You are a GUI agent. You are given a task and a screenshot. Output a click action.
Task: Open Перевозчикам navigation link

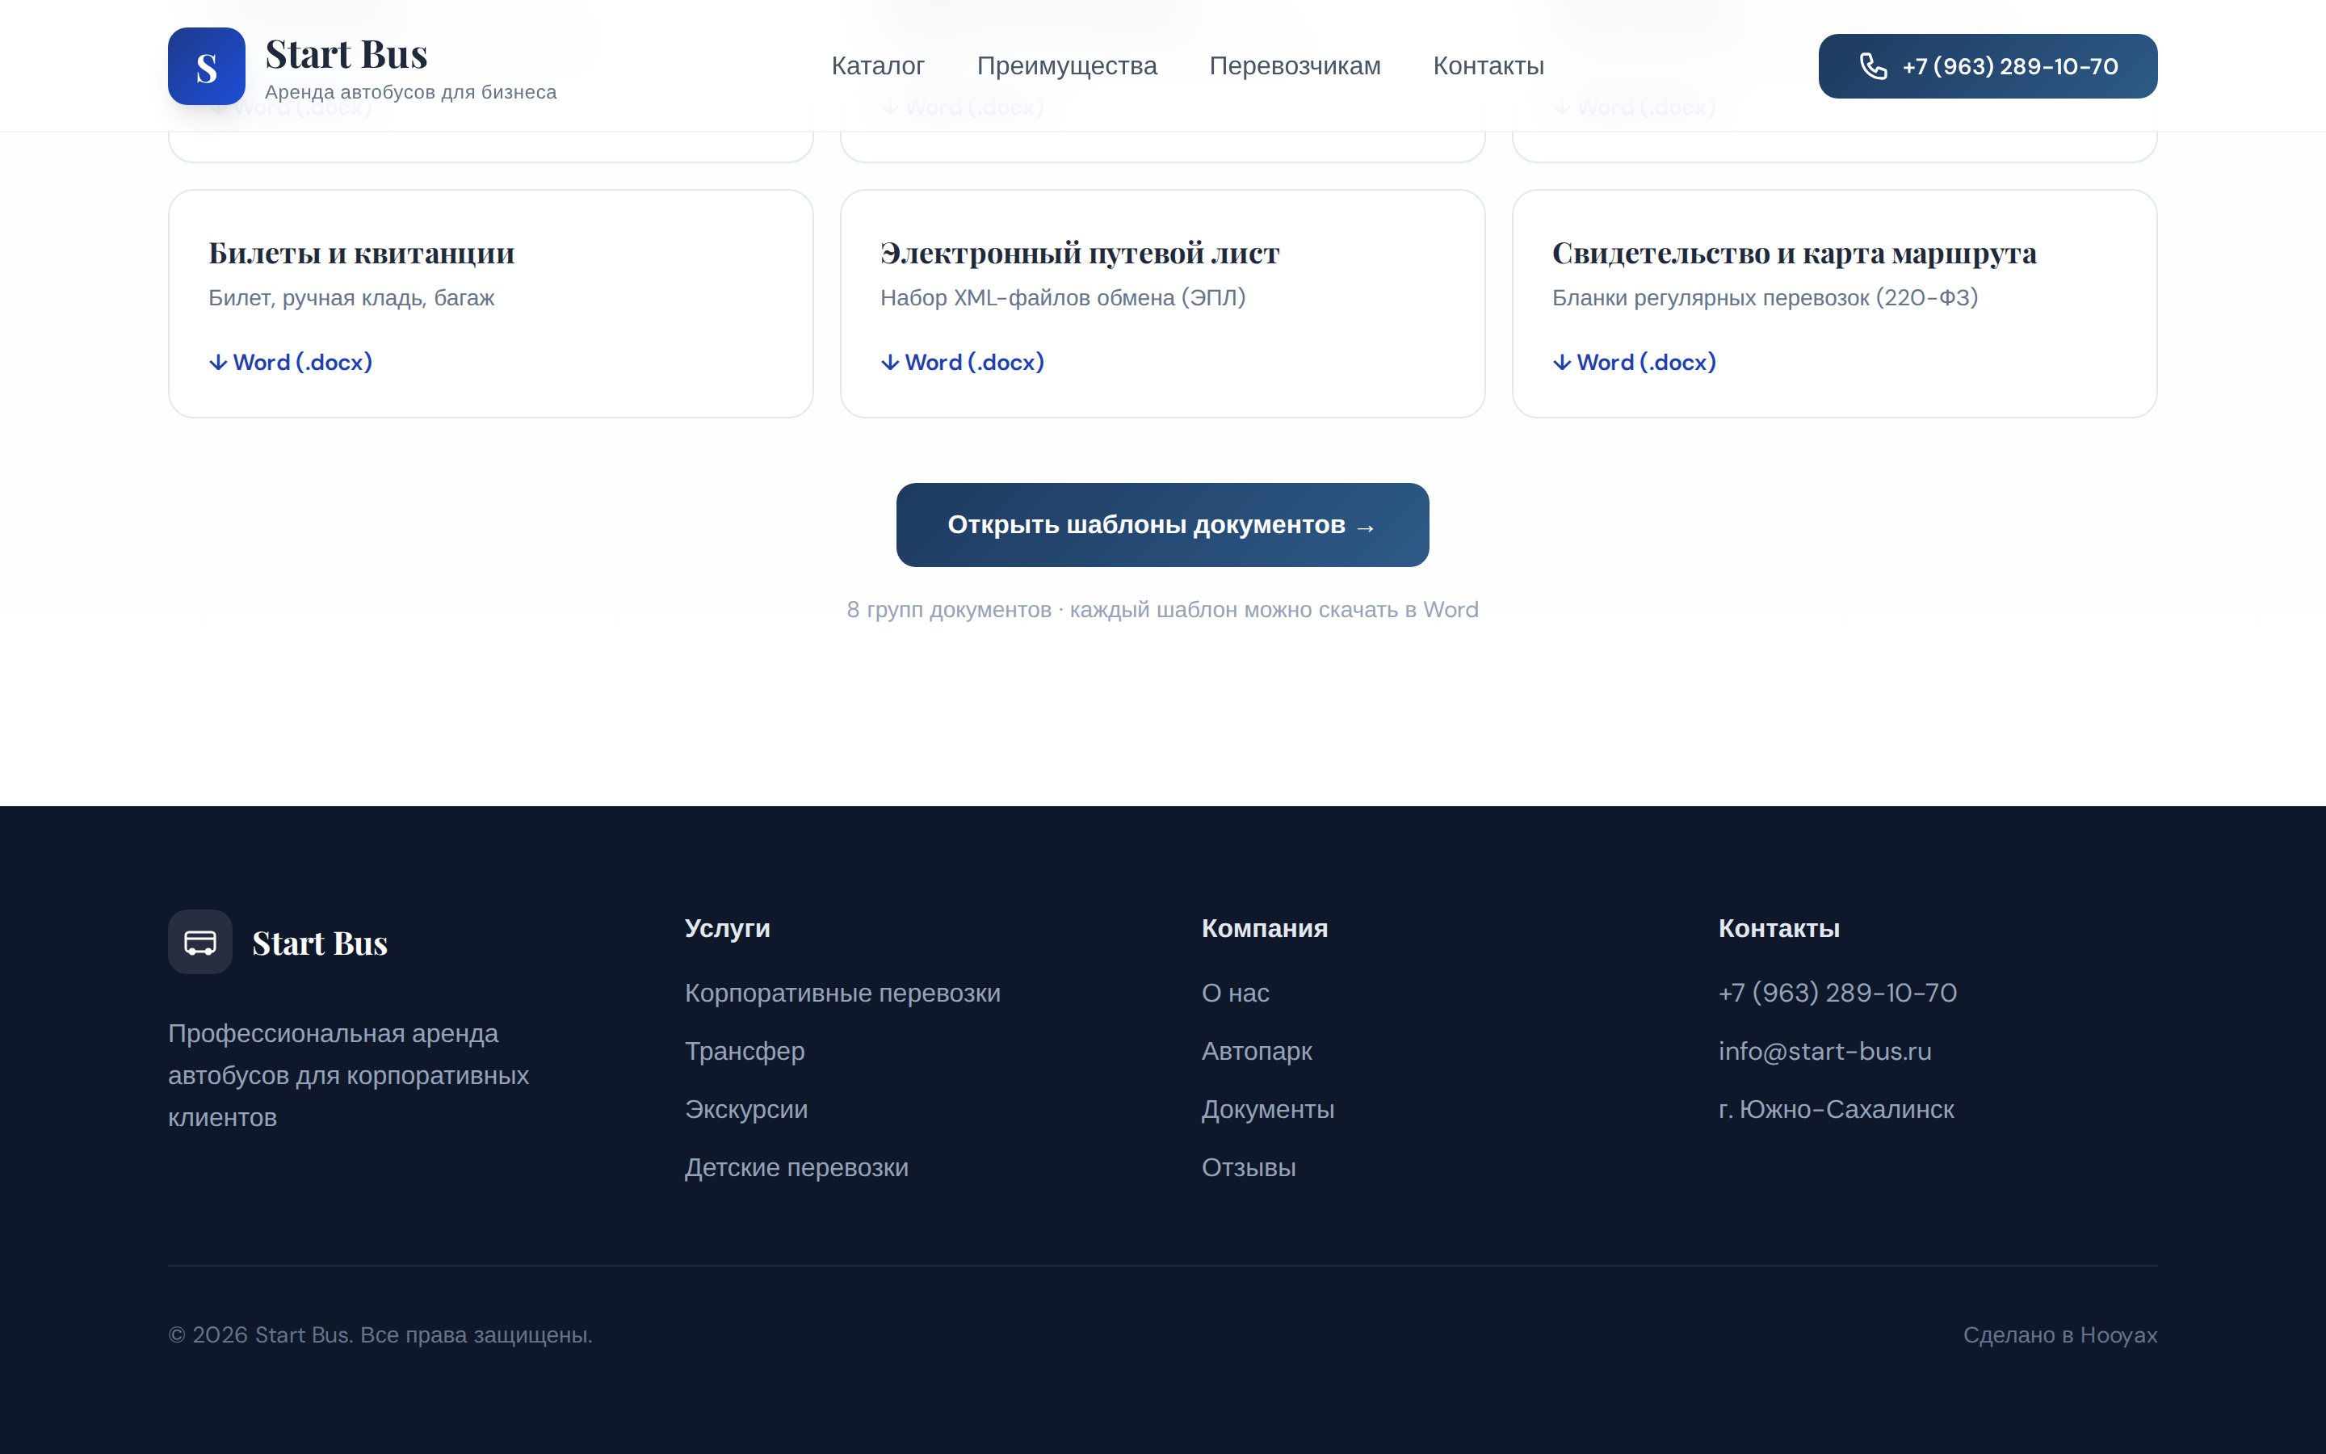(x=1295, y=66)
